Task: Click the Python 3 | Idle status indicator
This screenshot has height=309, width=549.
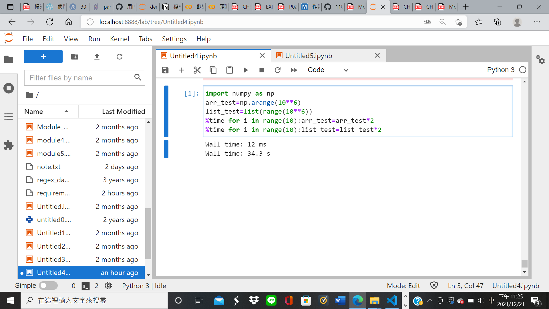Action: point(144,286)
